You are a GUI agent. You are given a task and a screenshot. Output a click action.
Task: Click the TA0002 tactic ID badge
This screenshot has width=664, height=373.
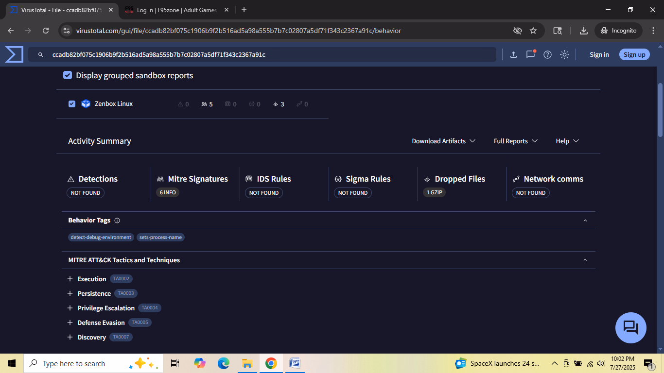(121, 279)
